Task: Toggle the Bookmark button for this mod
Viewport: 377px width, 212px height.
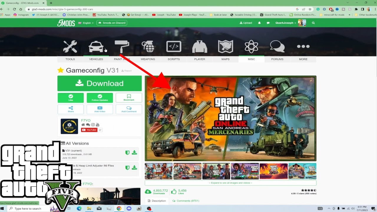Action: click(129, 98)
